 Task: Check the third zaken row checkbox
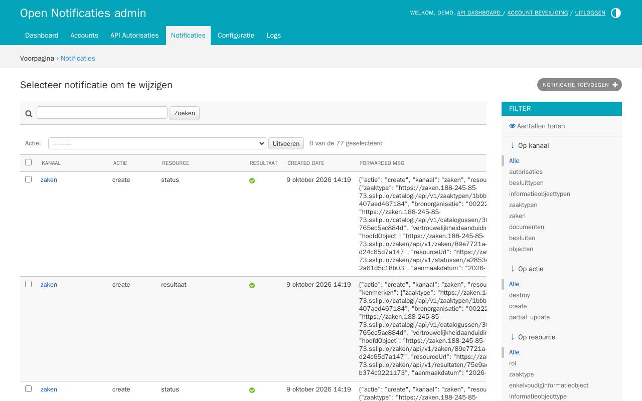pos(28,388)
